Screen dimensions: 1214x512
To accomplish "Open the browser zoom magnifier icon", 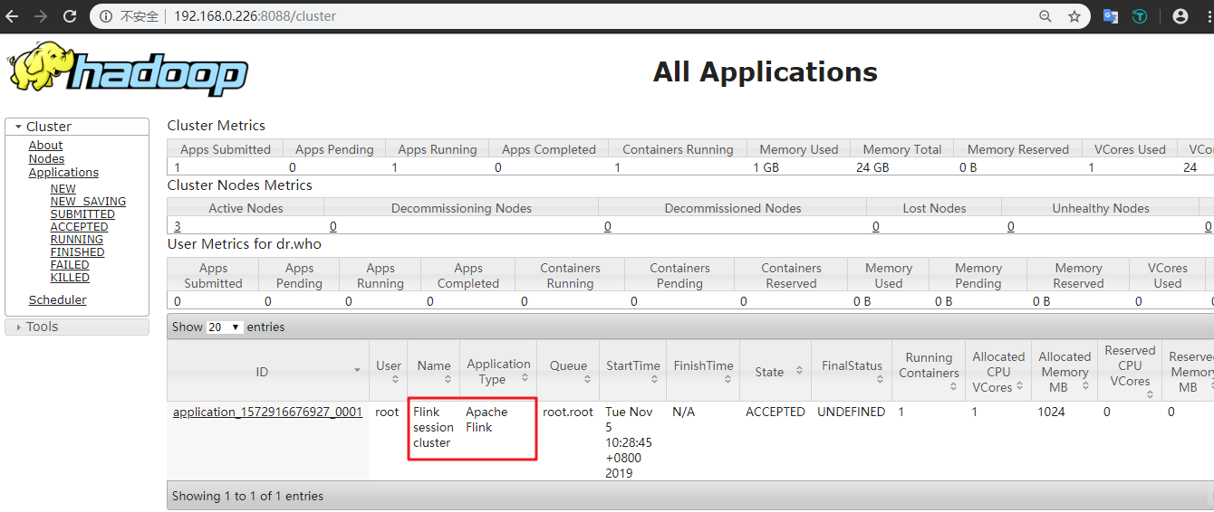I will tap(1045, 16).
